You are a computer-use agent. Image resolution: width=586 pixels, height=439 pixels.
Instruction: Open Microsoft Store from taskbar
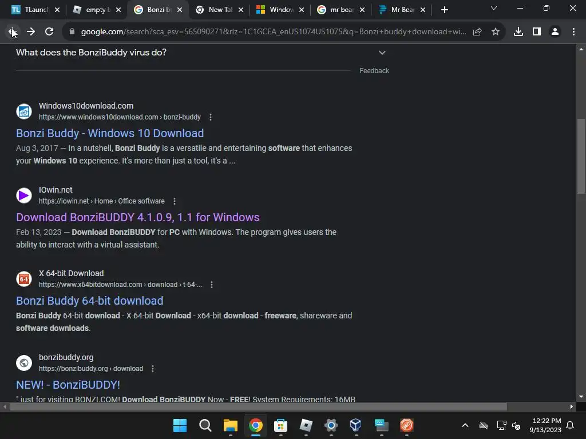click(x=280, y=425)
